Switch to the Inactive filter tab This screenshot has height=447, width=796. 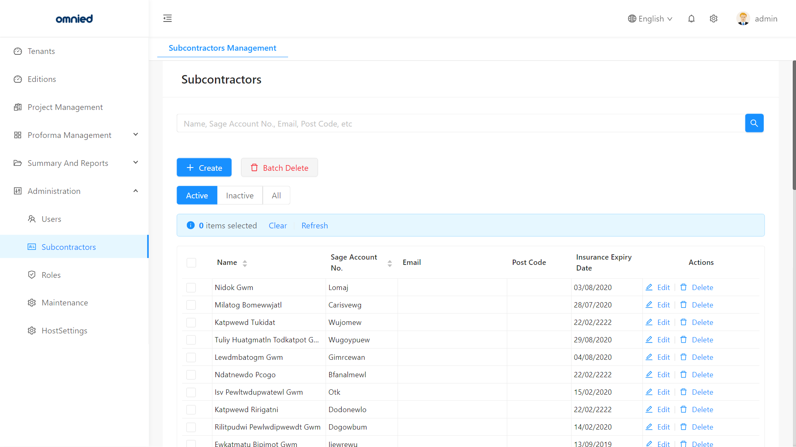[240, 196]
